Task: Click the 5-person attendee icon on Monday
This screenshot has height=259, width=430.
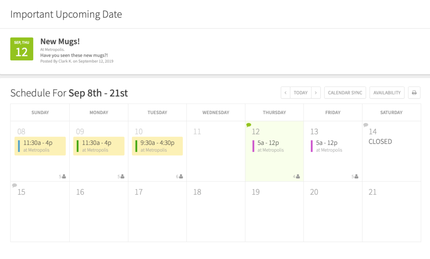Action: (121, 176)
